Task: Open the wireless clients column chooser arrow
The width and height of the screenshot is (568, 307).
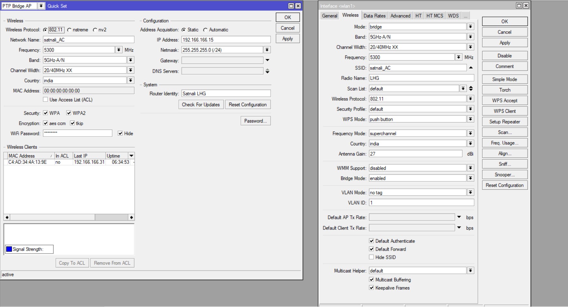Action: (131, 156)
